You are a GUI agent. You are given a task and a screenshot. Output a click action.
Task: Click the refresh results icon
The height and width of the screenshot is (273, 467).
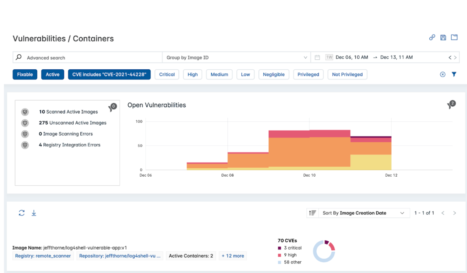coord(22,213)
